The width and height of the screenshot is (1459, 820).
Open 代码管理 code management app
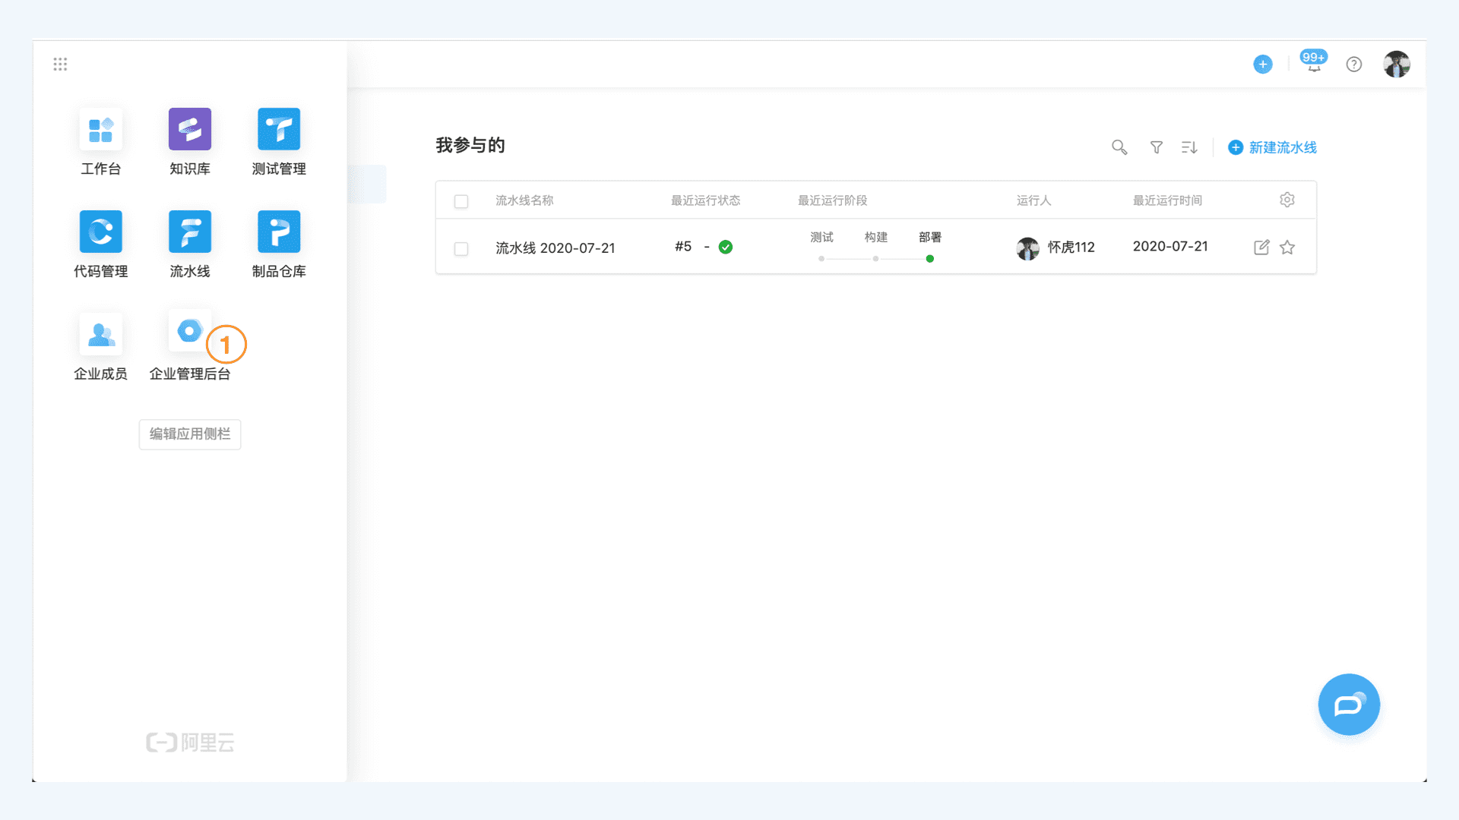100,232
